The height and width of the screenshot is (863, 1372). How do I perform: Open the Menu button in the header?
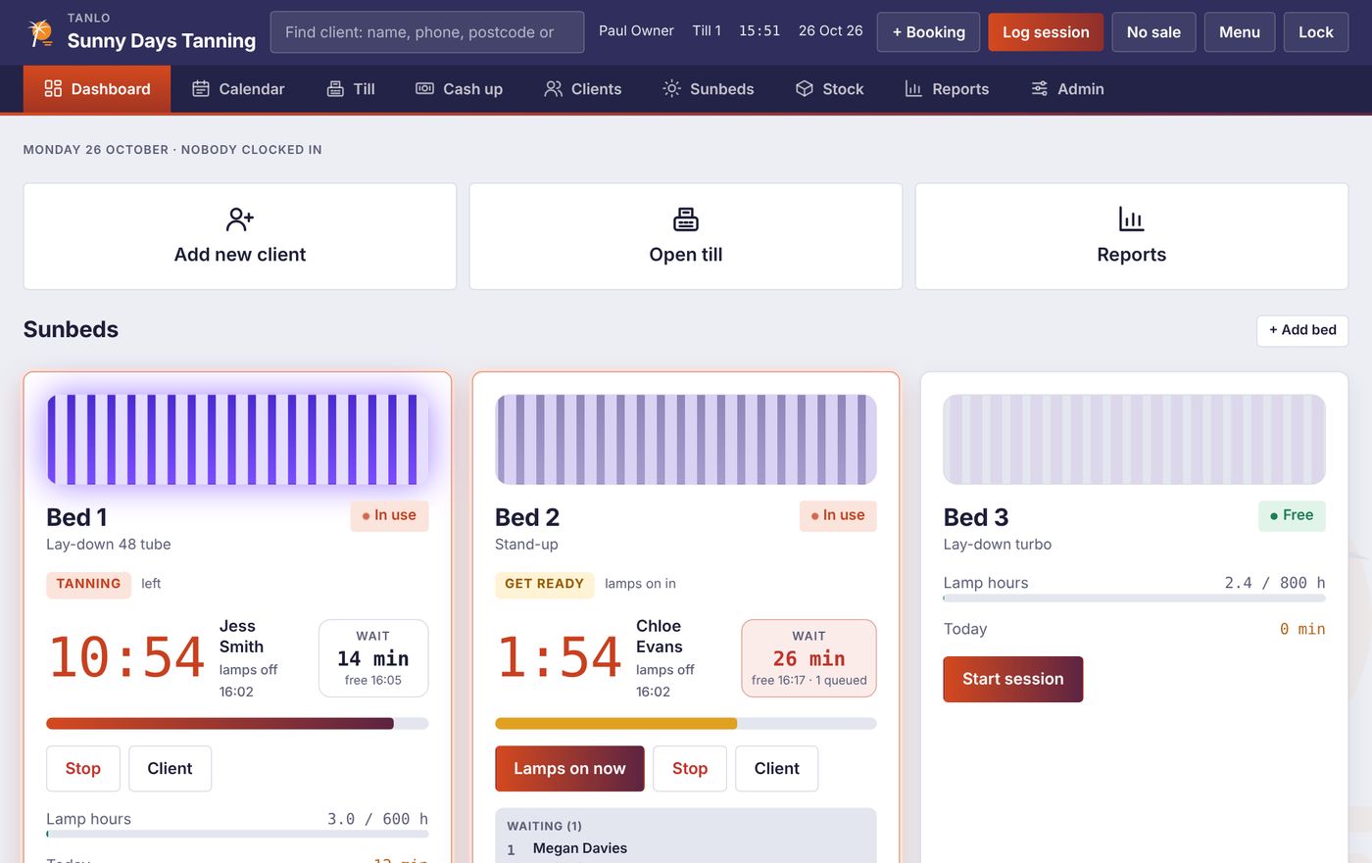tap(1240, 32)
